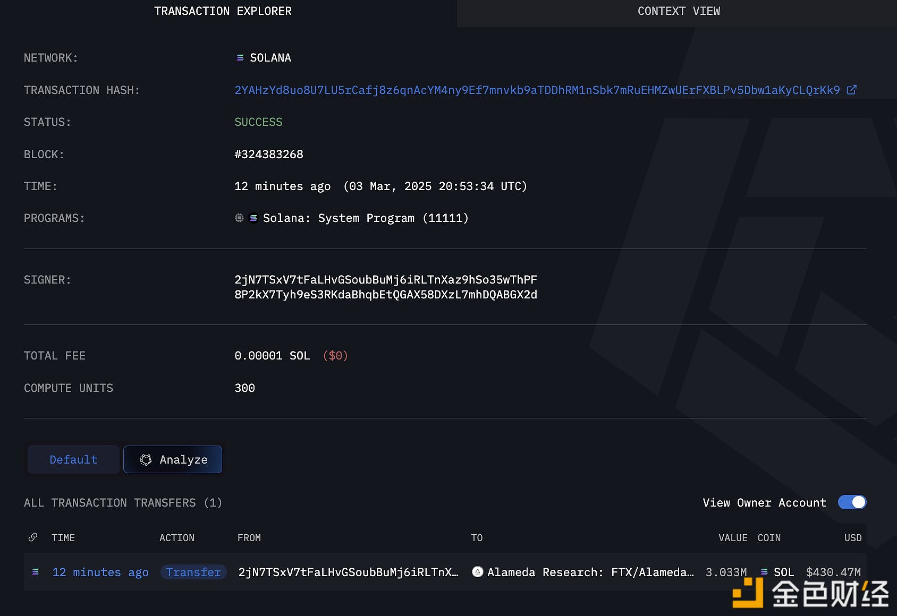Open external link icon beside transaction hash
The width and height of the screenshot is (897, 616).
[851, 90]
